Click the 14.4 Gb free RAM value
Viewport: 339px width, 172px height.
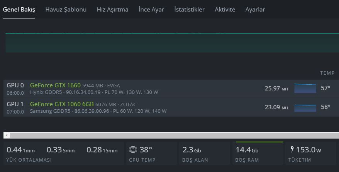point(247,150)
